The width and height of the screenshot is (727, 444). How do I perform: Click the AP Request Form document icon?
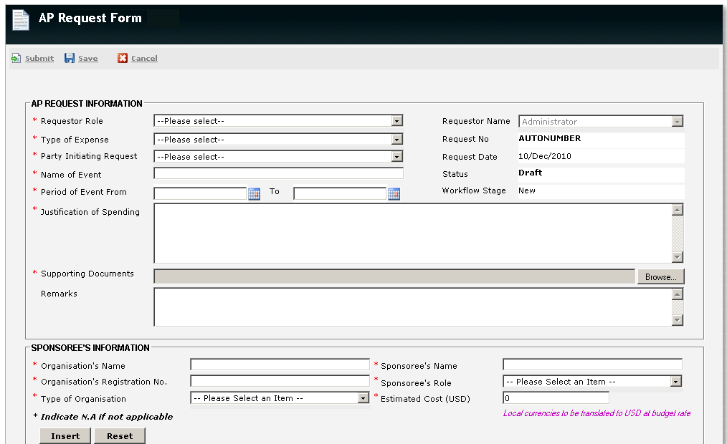(20, 20)
